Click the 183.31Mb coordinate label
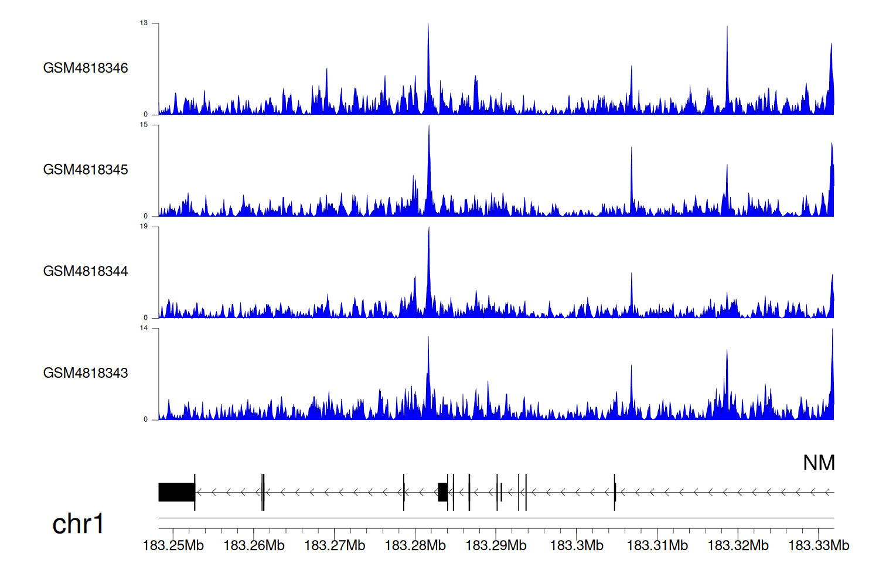 tap(657, 545)
